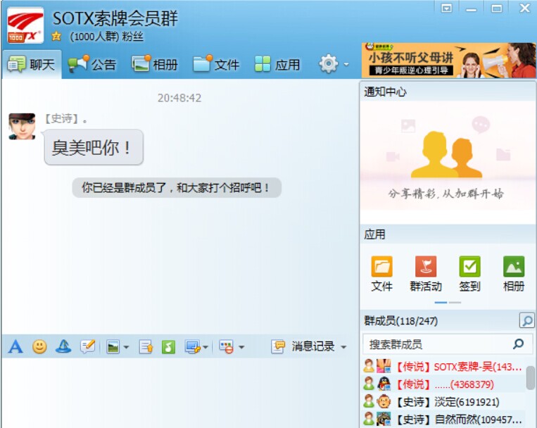Click the group settings gear icon

[329, 64]
